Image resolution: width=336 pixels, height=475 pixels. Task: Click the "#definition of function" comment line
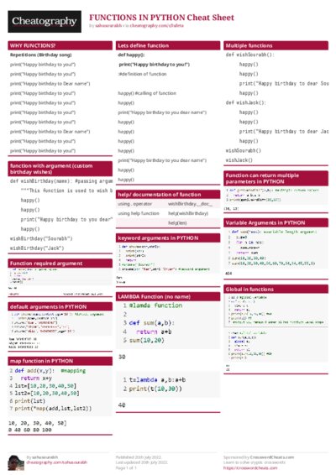coord(142,74)
